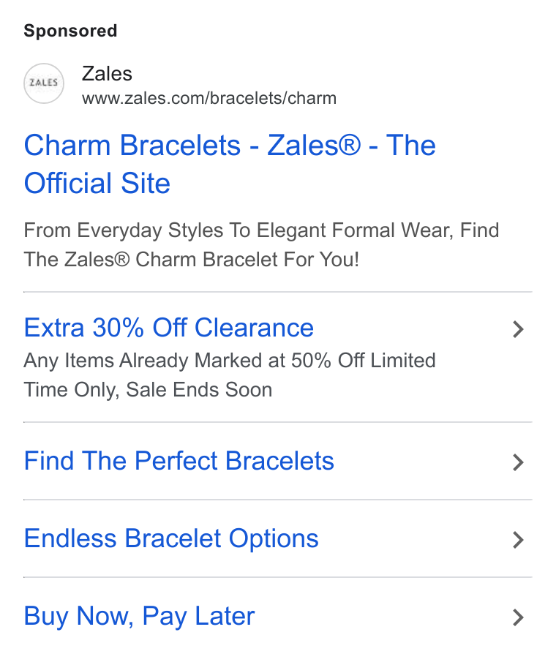This screenshot has height=654, width=556.
Task: Click the chevron on Buy Now, Pay Later row
Action: (518, 617)
